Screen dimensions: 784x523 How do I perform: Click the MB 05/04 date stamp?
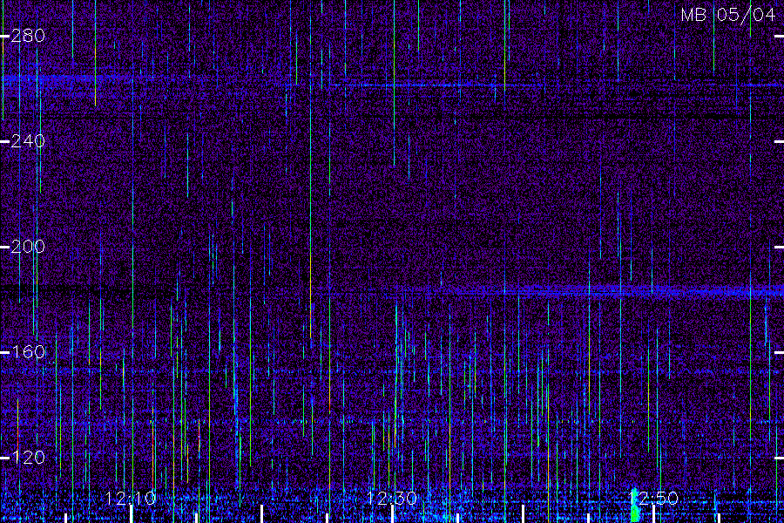tap(728, 15)
